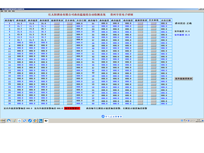Show 历史曲线 for room 5

pyautogui.click(x=70, y=35)
